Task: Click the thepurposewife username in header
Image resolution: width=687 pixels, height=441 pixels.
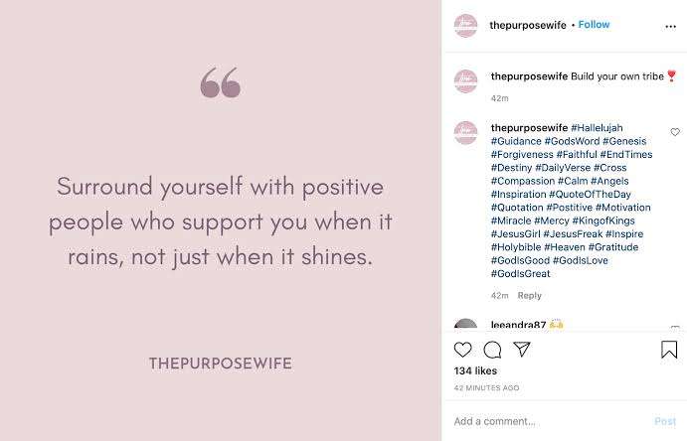Action: [528, 26]
